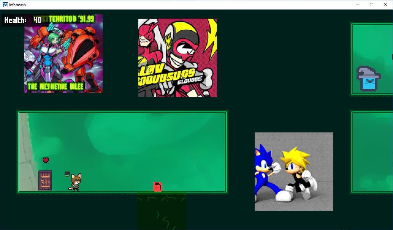Click the health value 40
This screenshot has height=230, width=393.
click(37, 20)
